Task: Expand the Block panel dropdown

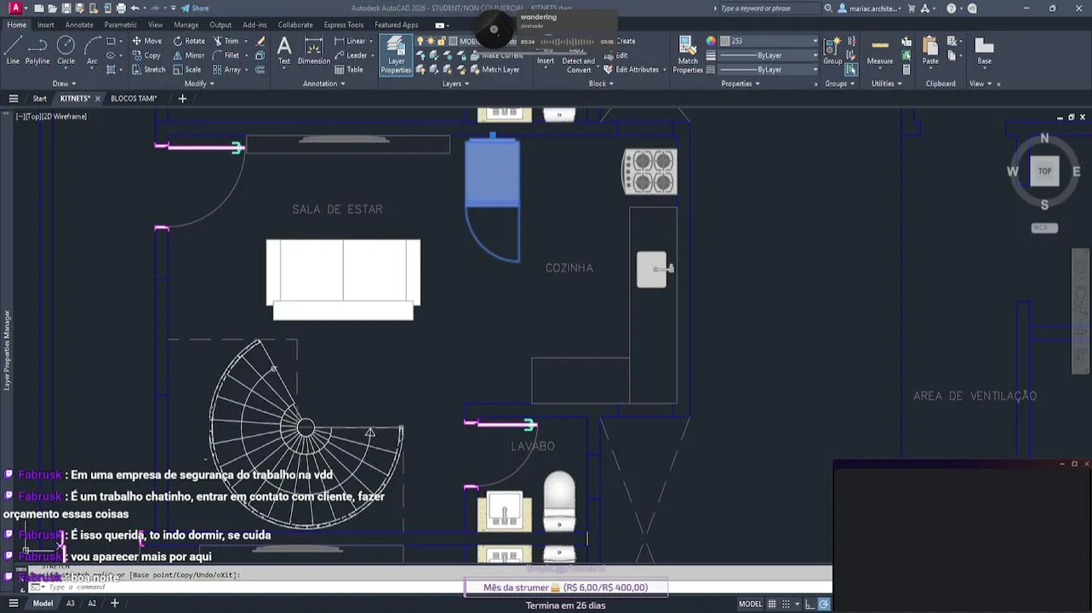Action: [601, 83]
